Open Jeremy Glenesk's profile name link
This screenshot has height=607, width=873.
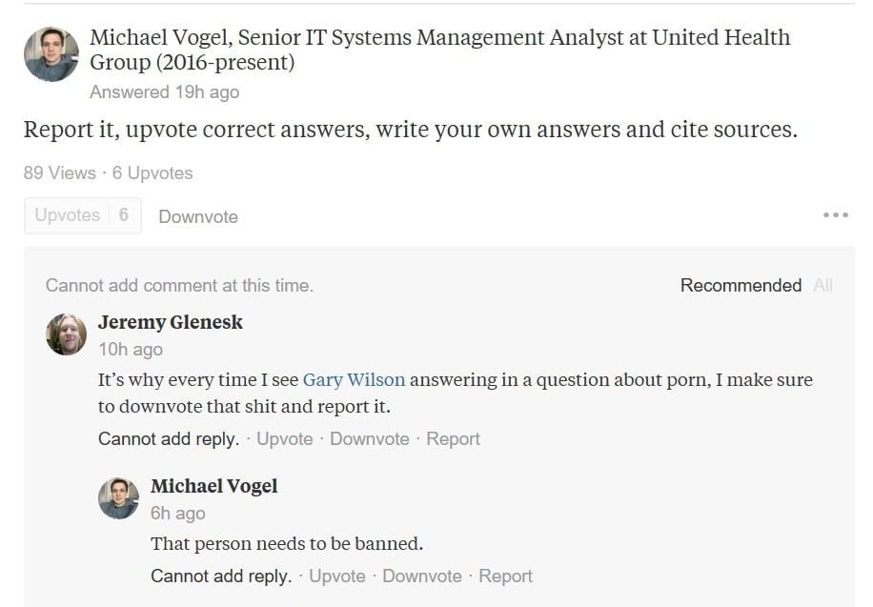pyautogui.click(x=171, y=322)
